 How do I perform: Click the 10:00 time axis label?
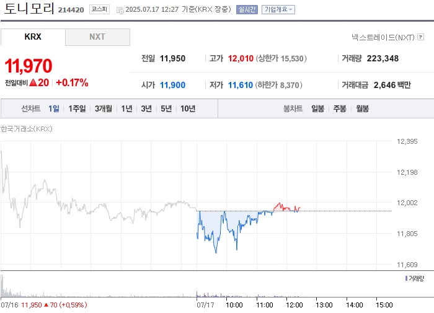coord(234,305)
